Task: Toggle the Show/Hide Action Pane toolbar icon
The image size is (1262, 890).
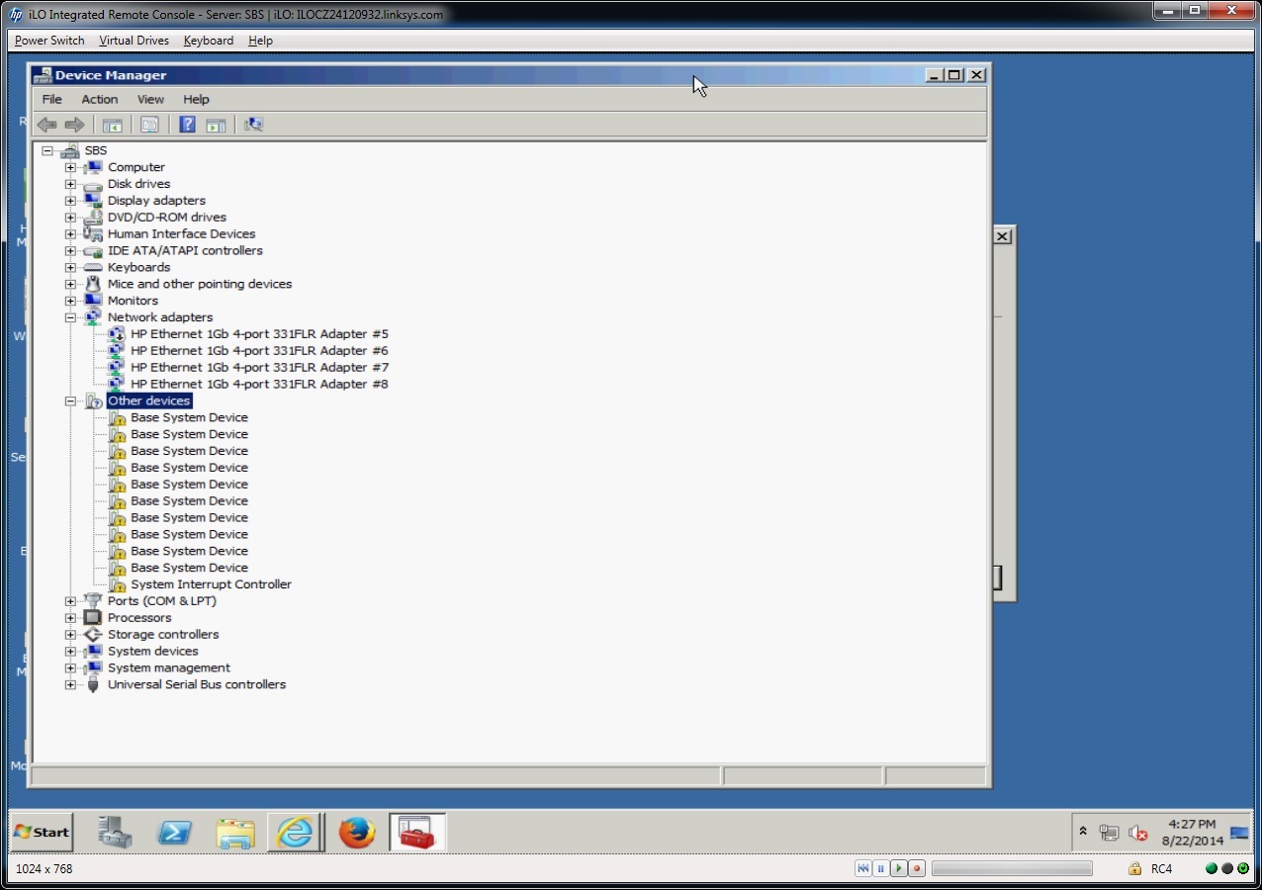Action: [x=216, y=125]
